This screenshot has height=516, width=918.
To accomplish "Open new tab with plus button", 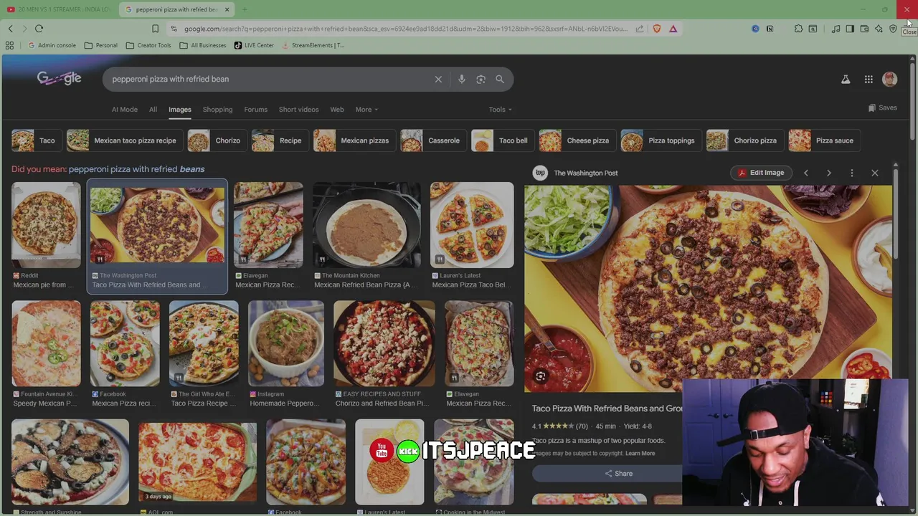I will tap(245, 9).
